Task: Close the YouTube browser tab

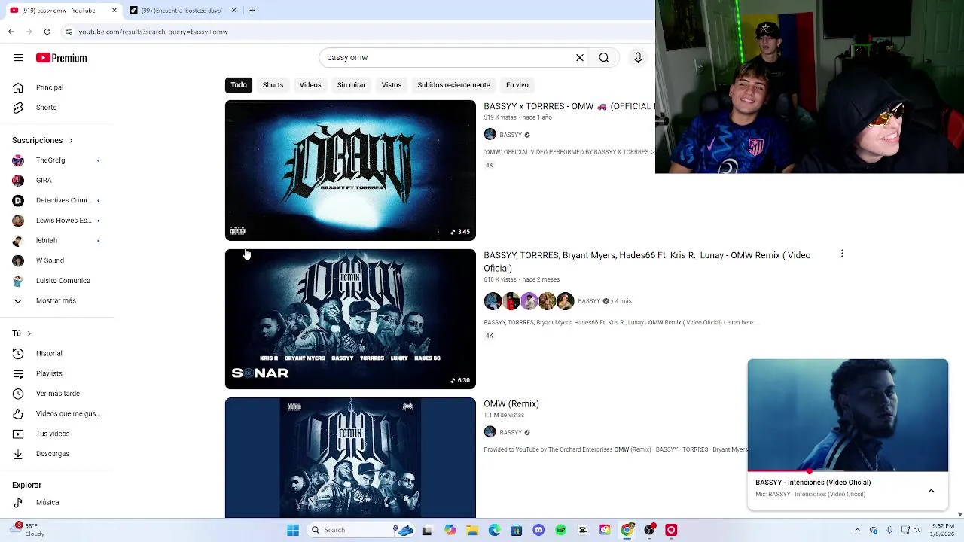Action: click(x=114, y=11)
